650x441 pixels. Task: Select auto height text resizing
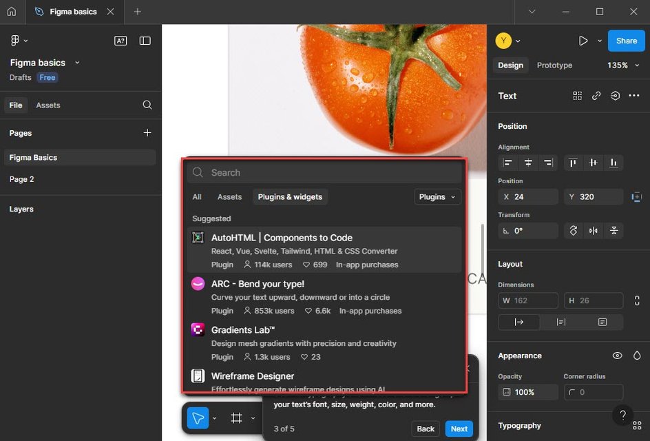(561, 322)
